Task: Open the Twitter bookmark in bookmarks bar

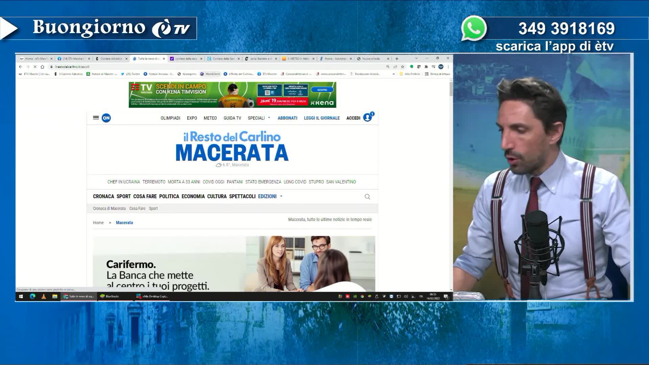Action: click(x=130, y=74)
